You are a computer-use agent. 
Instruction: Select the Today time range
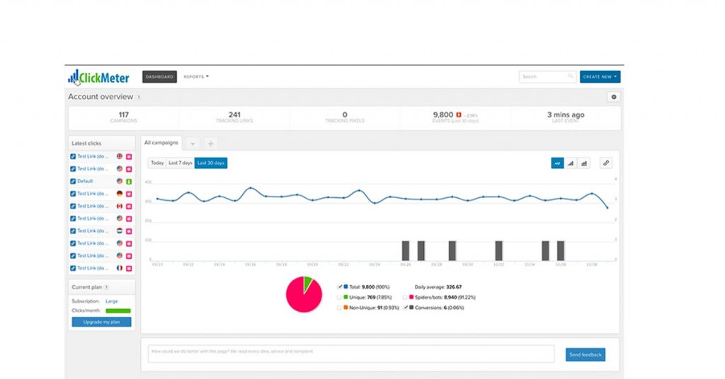(x=157, y=163)
